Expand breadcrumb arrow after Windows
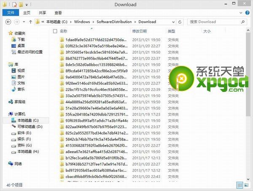This screenshot has width=253, height=191. pos(93,22)
